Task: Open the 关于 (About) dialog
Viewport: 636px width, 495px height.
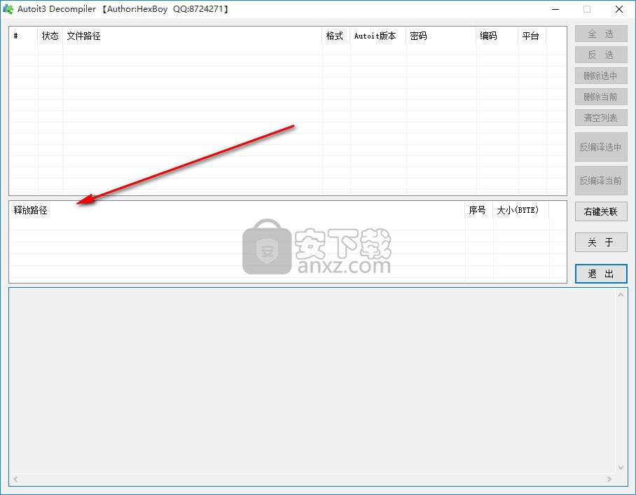Action: 600,242
